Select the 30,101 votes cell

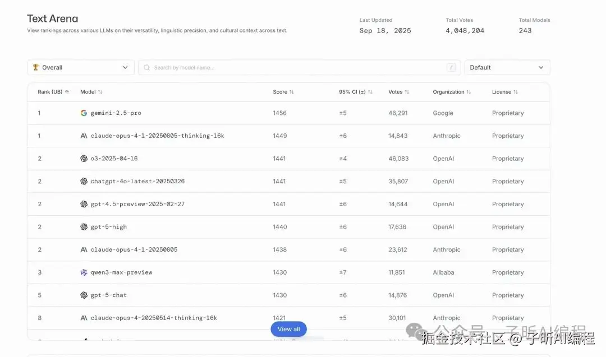[x=397, y=318]
